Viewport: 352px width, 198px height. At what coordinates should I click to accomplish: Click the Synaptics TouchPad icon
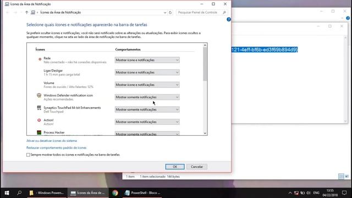(39, 108)
